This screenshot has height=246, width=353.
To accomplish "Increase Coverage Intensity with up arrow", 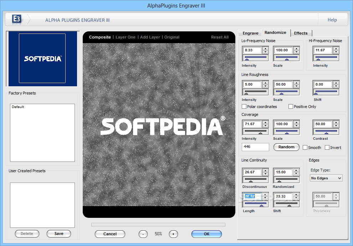I will pyautogui.click(x=265, y=122).
